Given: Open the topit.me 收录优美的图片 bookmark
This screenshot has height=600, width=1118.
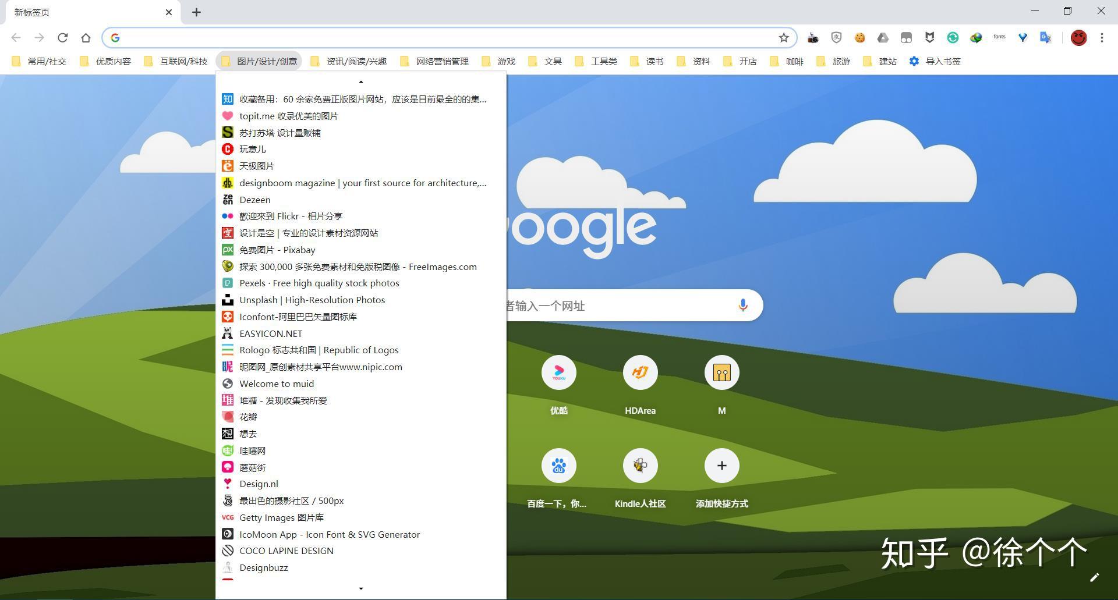Looking at the screenshot, I should click(361, 116).
